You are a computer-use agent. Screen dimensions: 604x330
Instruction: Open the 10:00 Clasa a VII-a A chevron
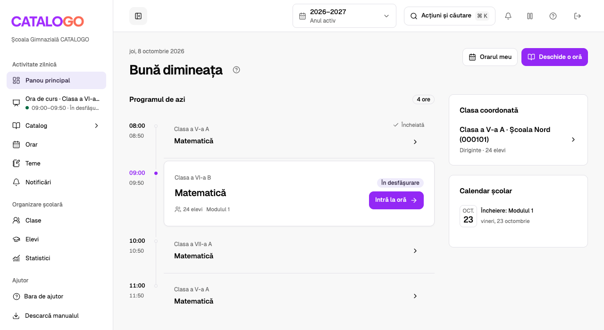point(415,251)
